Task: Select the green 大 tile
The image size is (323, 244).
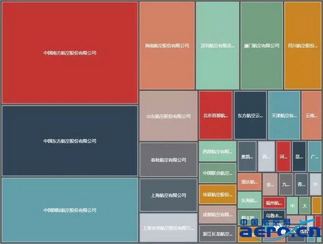Action: click(305, 205)
